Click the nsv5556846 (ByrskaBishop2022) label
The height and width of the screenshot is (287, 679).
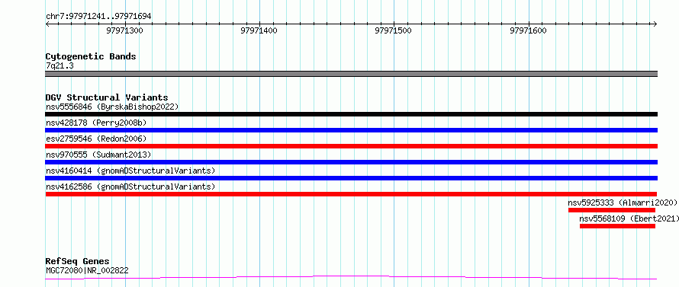111,107
